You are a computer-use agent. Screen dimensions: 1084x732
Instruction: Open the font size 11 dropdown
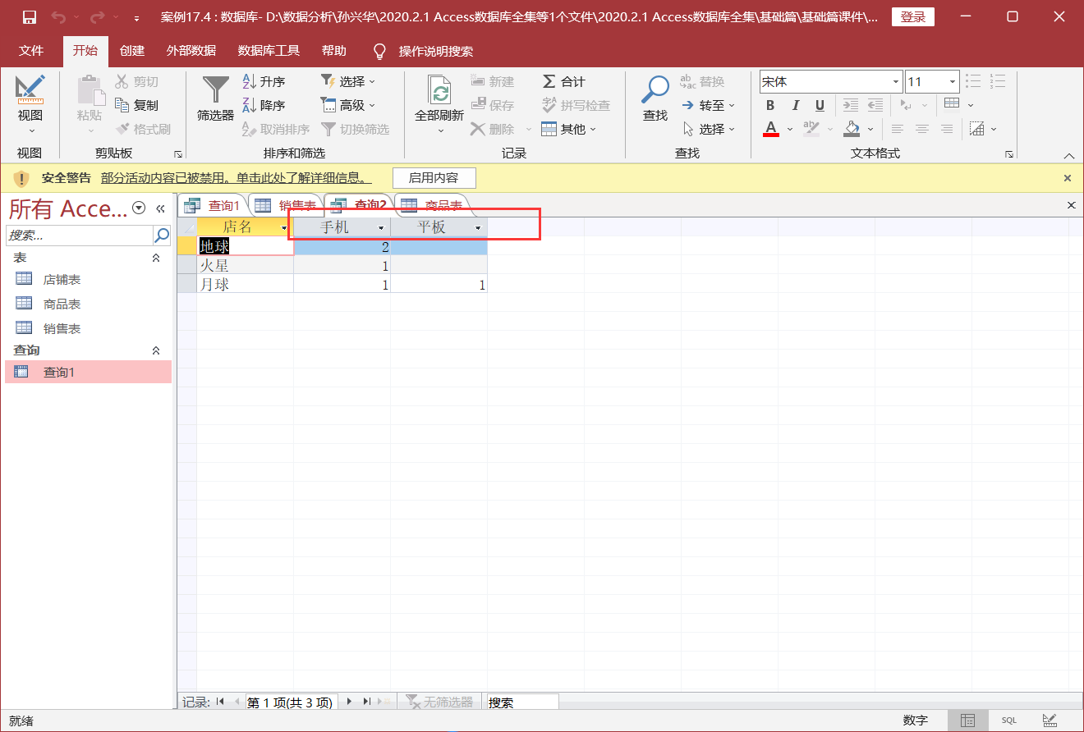953,82
